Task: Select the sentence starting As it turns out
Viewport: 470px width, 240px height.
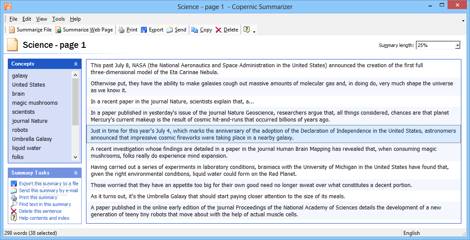Action: coord(273,196)
